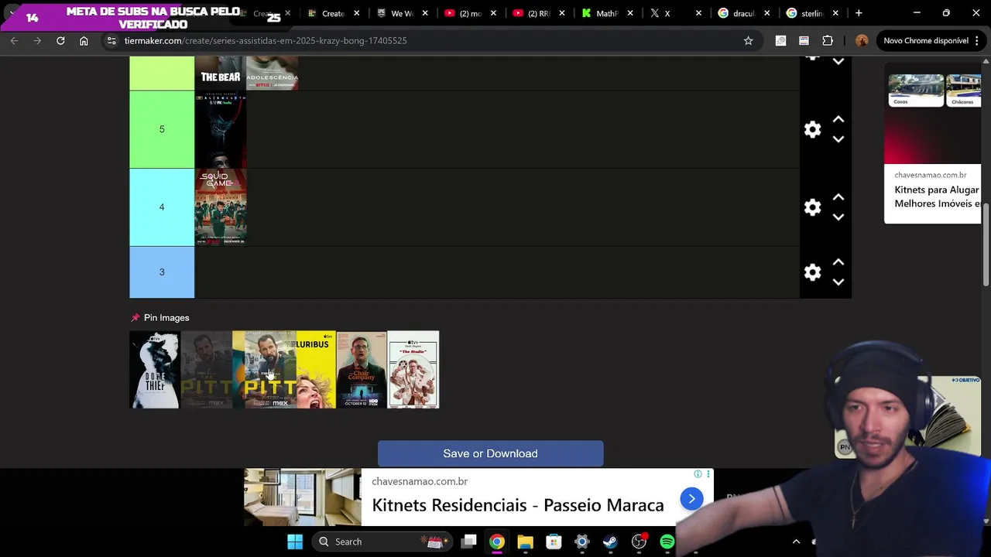Select Alien Earth poster in tier 5
991x557 pixels.
tap(221, 129)
